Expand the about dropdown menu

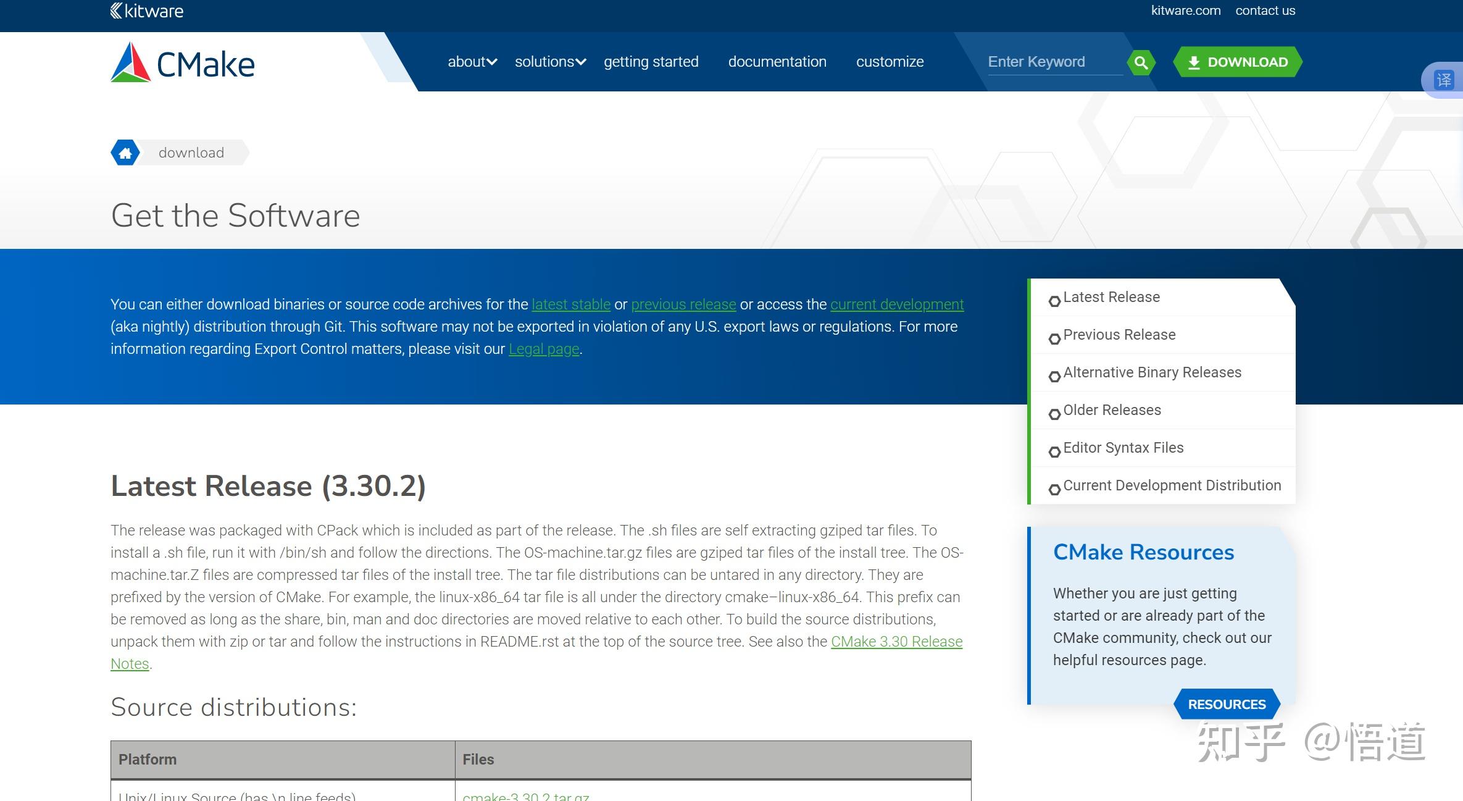click(x=472, y=62)
